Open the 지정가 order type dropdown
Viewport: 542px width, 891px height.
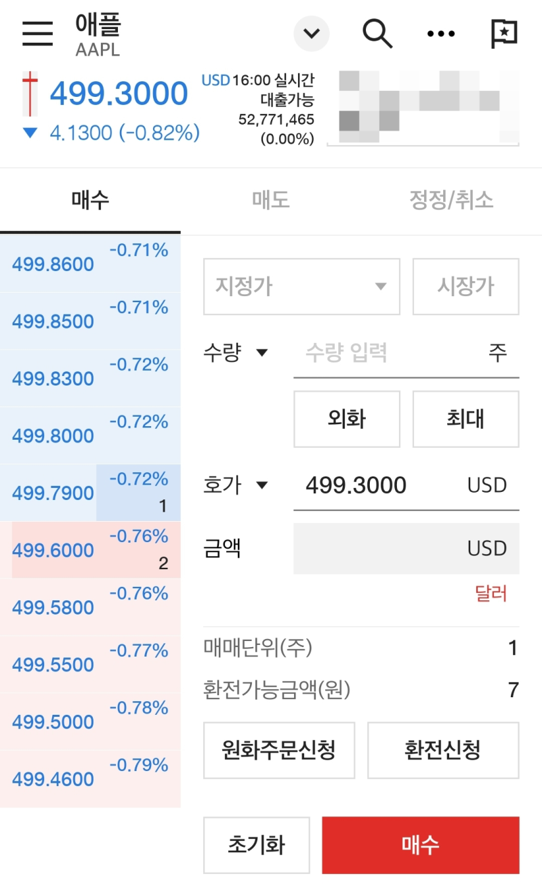point(301,286)
